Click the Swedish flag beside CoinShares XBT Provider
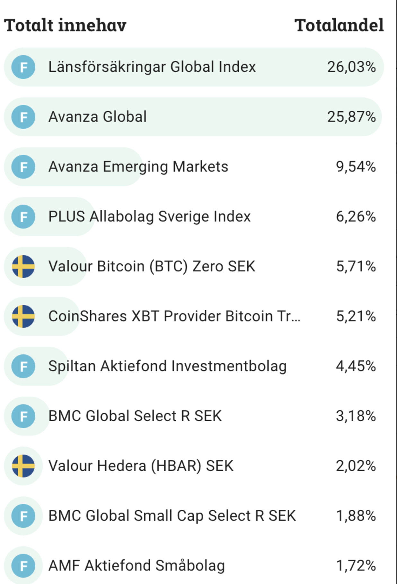Image resolution: width=397 pixels, height=584 pixels. [23, 316]
